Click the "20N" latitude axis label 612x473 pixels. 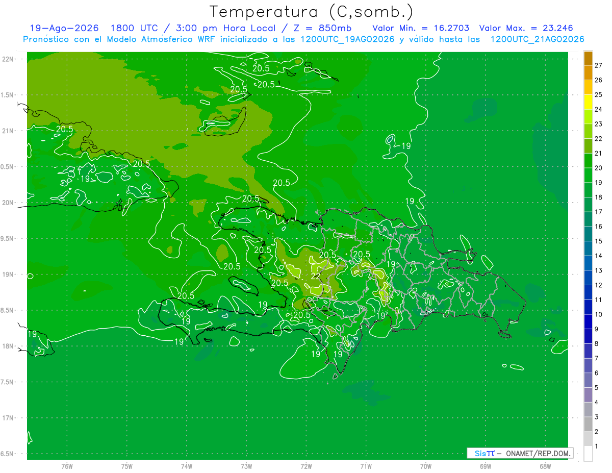point(7,203)
